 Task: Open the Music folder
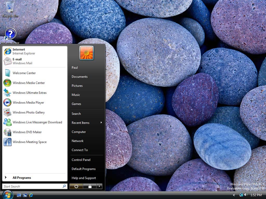pyautogui.click(x=87, y=95)
